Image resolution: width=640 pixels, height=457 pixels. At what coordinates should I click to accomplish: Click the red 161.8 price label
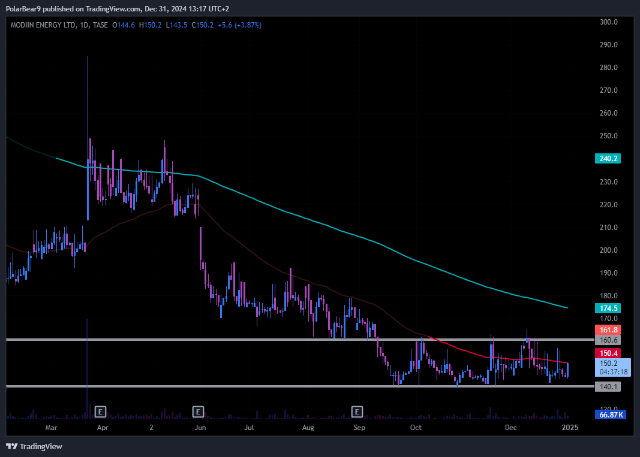point(609,329)
